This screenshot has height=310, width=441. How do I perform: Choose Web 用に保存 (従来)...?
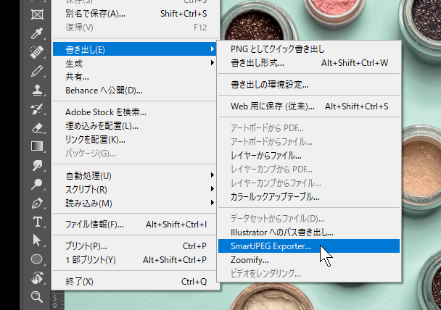pyautogui.click(x=309, y=106)
